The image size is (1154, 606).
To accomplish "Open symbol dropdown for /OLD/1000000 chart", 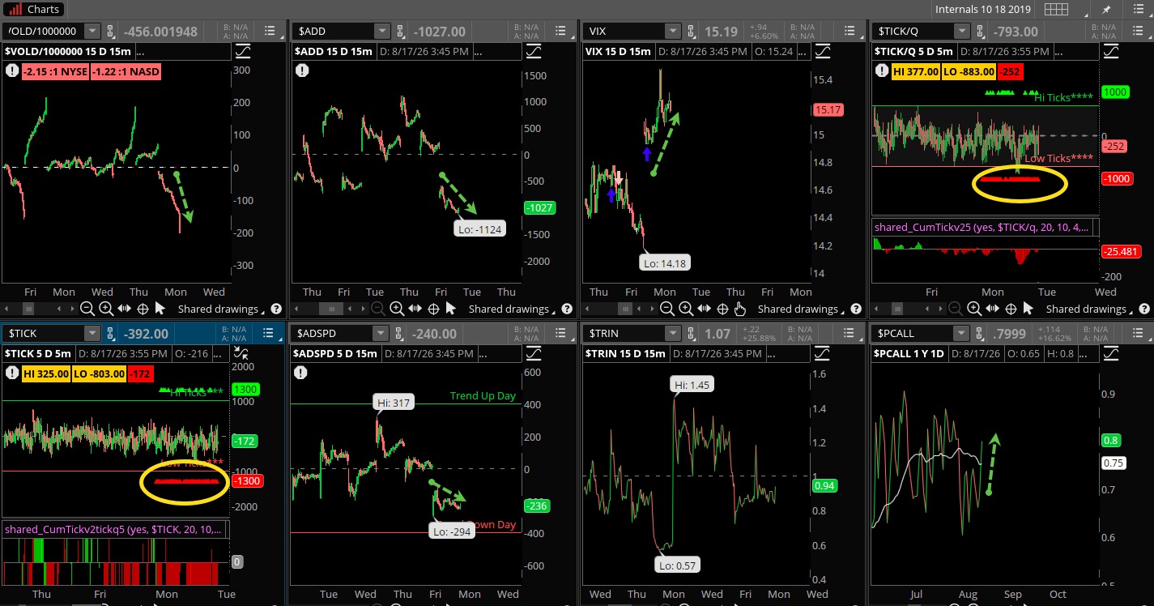I will pyautogui.click(x=93, y=31).
